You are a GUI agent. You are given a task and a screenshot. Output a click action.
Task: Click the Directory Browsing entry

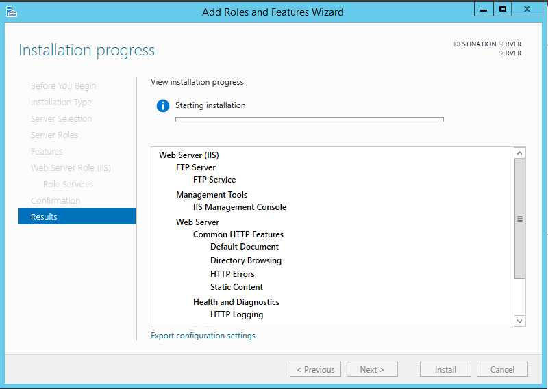pos(246,260)
